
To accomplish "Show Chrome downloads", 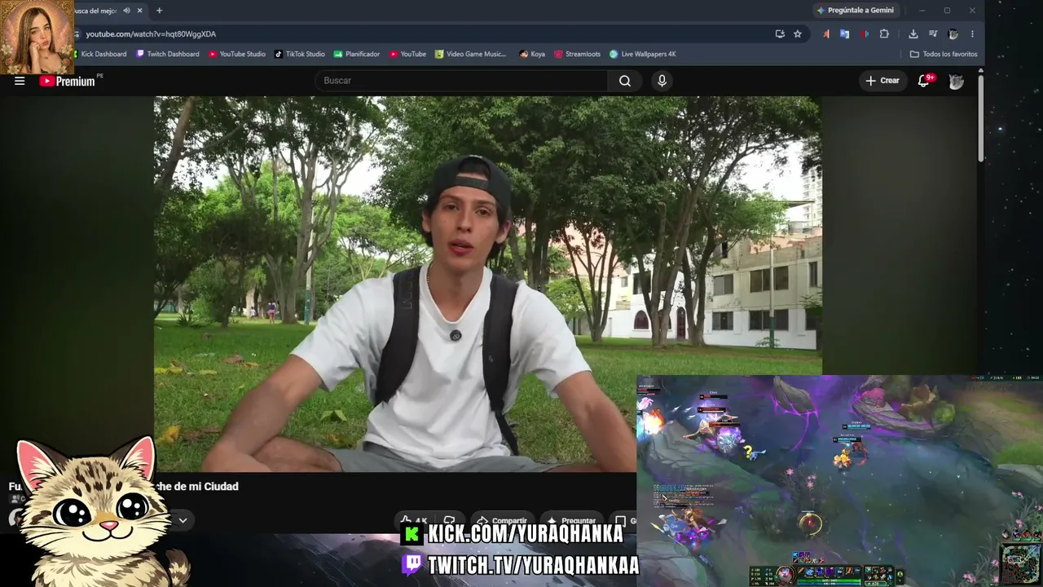I will coord(913,34).
